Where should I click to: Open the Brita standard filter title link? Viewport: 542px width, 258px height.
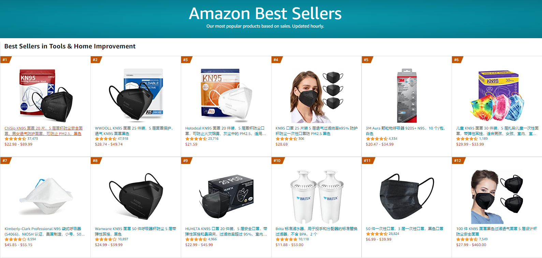[316, 231]
